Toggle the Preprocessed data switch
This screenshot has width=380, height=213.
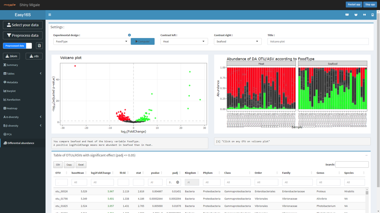(x=17, y=46)
